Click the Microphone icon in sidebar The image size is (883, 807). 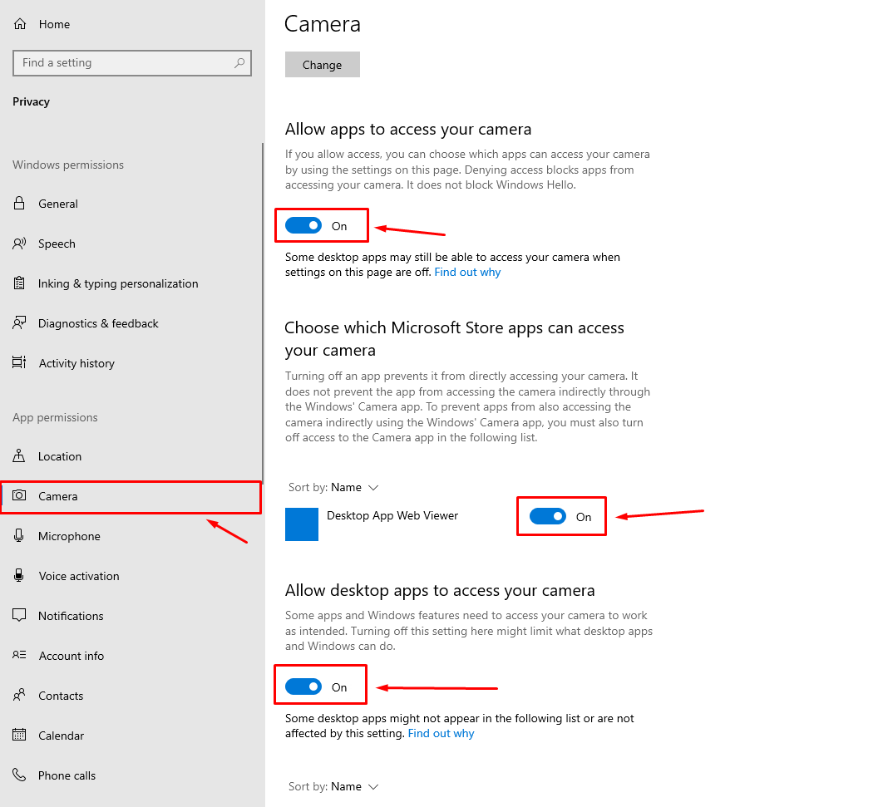[x=20, y=536]
